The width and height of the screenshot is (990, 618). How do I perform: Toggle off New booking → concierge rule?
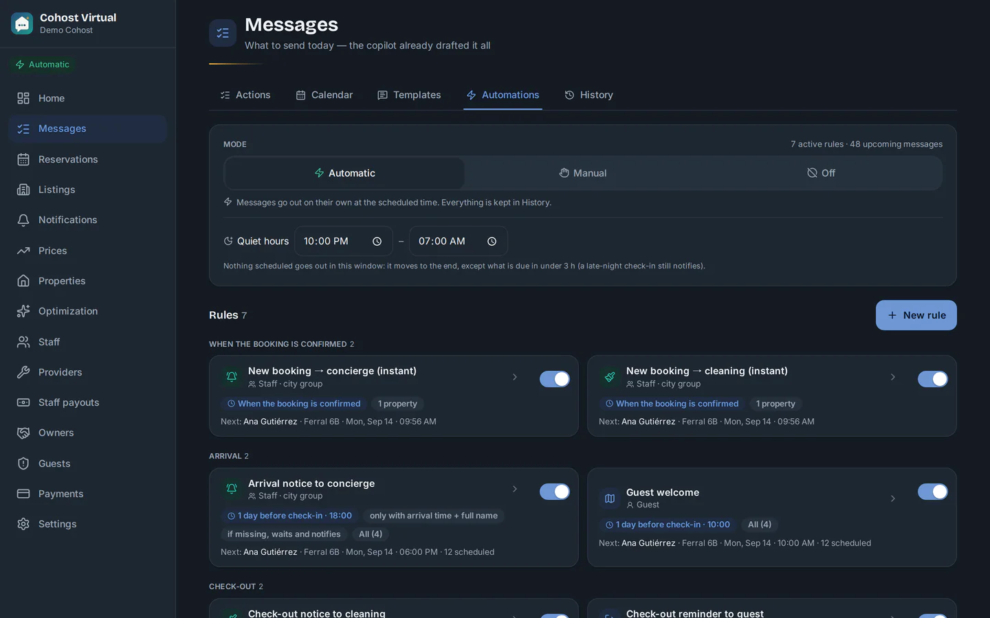tap(555, 379)
